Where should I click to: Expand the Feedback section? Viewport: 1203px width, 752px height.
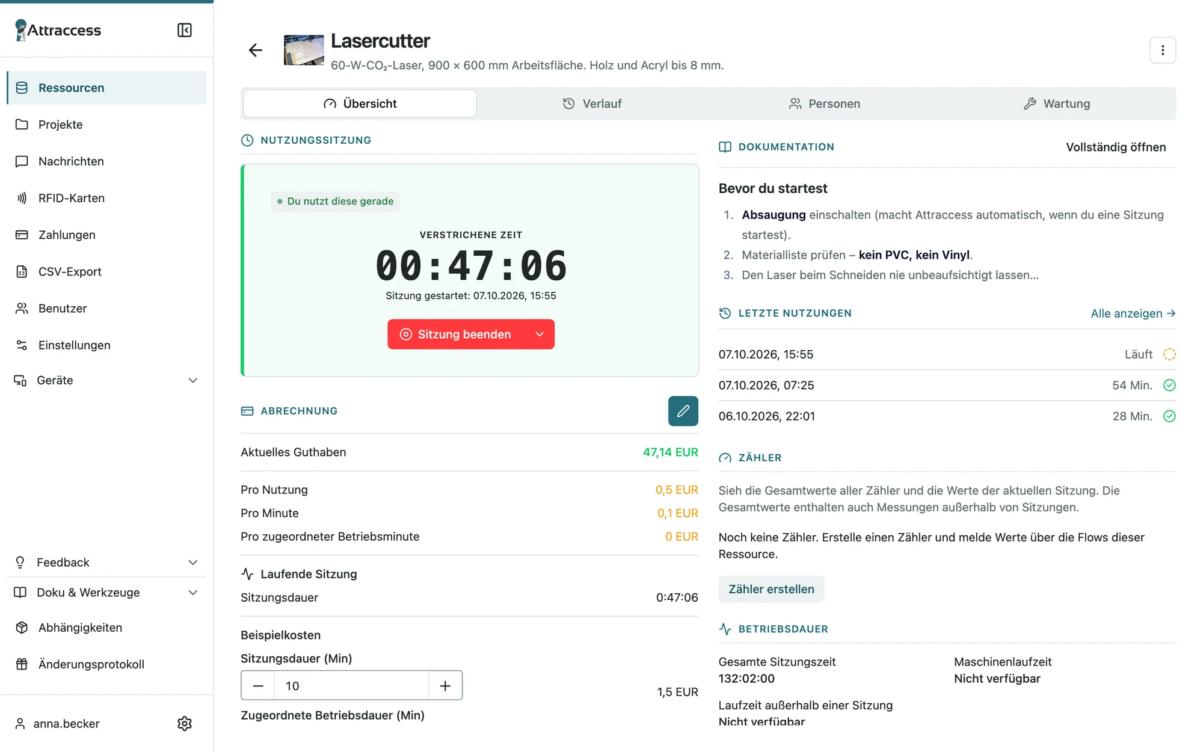click(106, 562)
